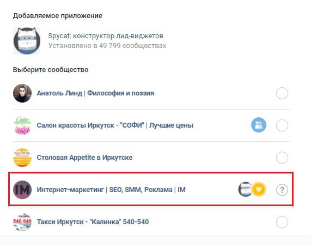
Task: Open Столовая Appetite в Иркутске link
Action: click(84, 158)
